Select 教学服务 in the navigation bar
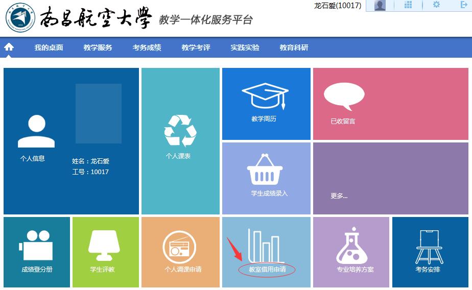472x290 pixels. tap(98, 47)
